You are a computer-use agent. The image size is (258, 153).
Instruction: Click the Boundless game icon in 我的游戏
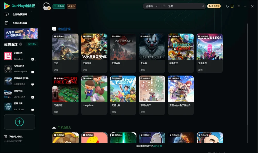point(8,56)
